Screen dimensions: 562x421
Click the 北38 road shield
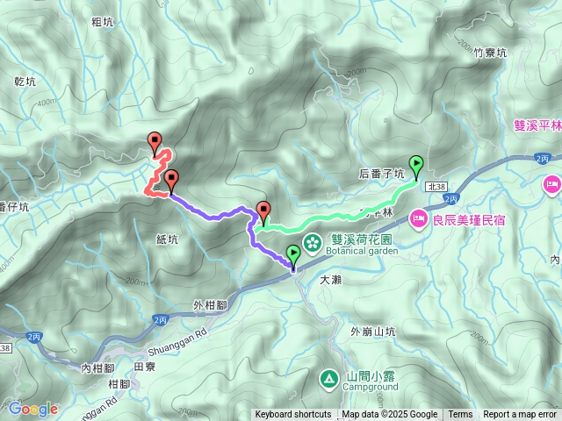pyautogui.click(x=436, y=187)
